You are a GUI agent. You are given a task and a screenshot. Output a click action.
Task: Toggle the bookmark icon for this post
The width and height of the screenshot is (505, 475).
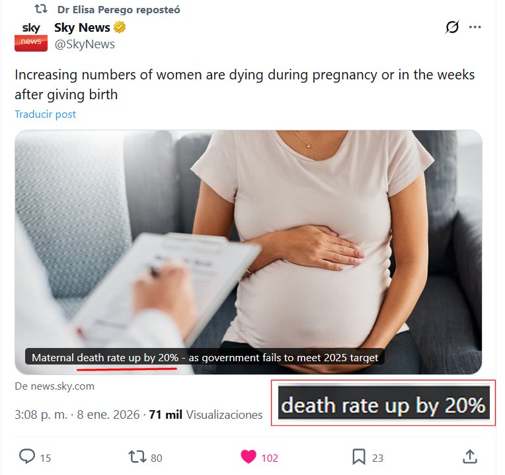coord(359,456)
